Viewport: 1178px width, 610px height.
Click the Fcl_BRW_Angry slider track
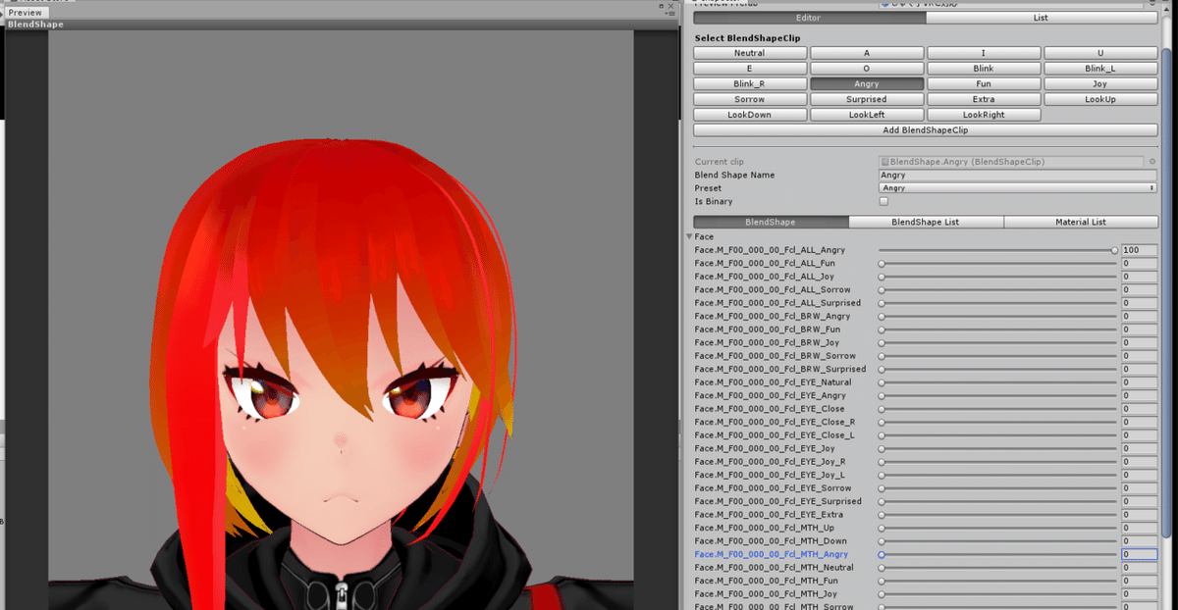[998, 317]
